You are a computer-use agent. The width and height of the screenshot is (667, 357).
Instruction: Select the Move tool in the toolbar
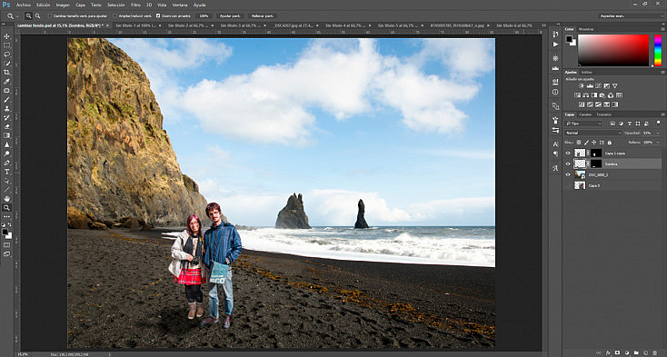pyautogui.click(x=6, y=36)
